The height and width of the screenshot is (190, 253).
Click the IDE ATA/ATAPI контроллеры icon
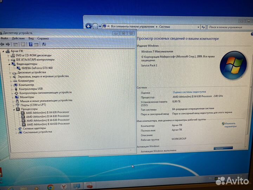tap(13, 60)
